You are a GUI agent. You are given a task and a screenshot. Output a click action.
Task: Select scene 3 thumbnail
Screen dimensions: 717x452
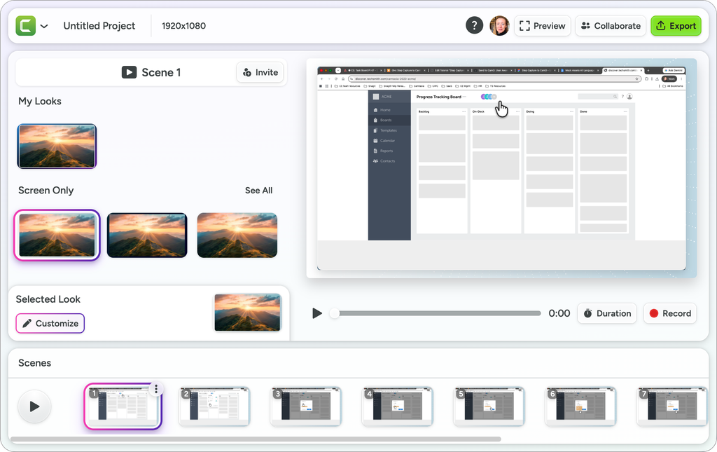point(305,406)
